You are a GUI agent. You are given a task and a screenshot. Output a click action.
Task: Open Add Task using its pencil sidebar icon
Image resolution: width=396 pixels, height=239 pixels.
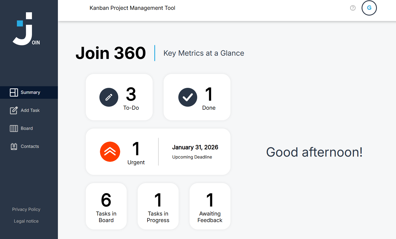[14, 110]
